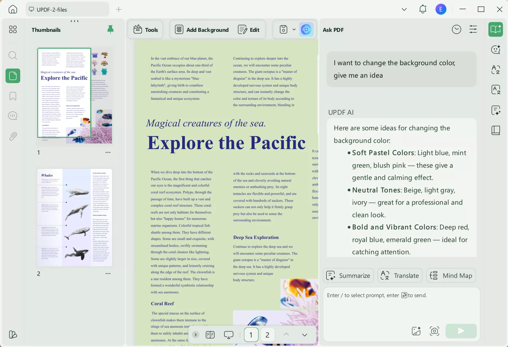Jump to page 2 in page navigator
The image size is (508, 347).
coord(267,335)
